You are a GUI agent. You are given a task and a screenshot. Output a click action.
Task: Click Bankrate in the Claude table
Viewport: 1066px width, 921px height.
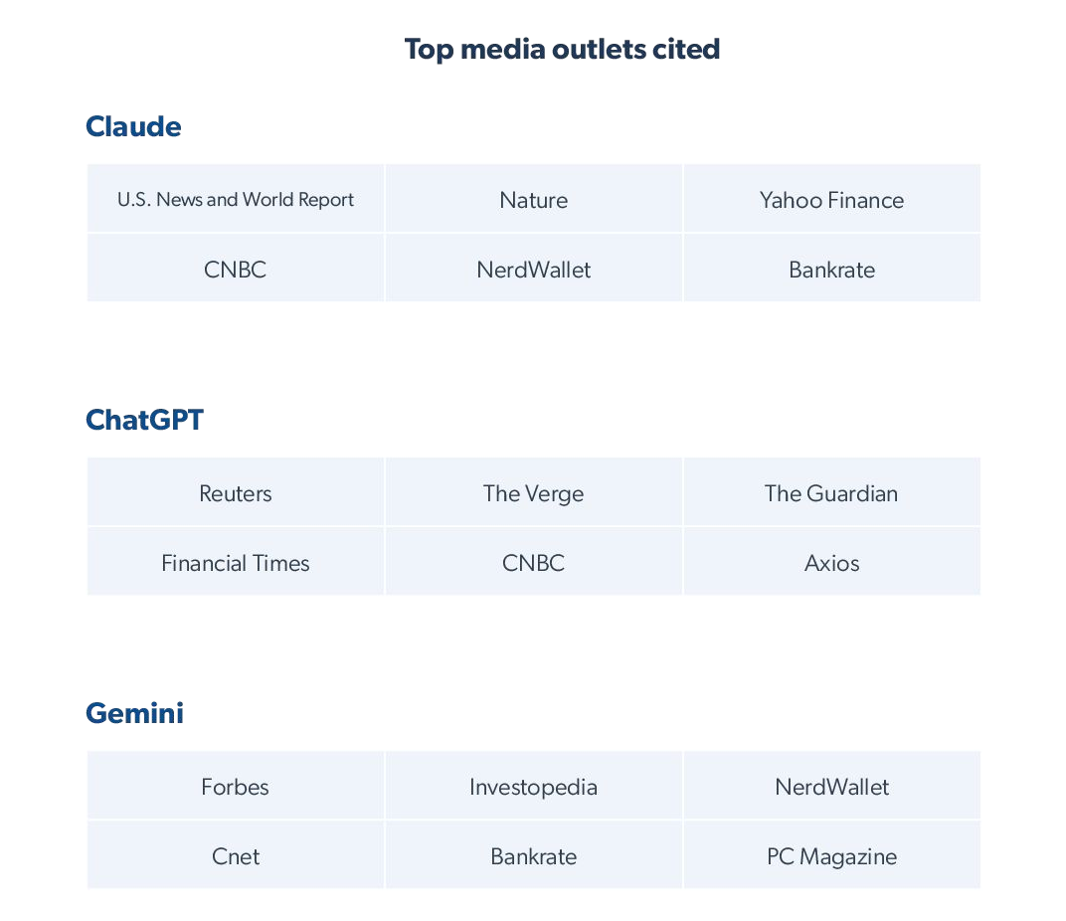[831, 270]
